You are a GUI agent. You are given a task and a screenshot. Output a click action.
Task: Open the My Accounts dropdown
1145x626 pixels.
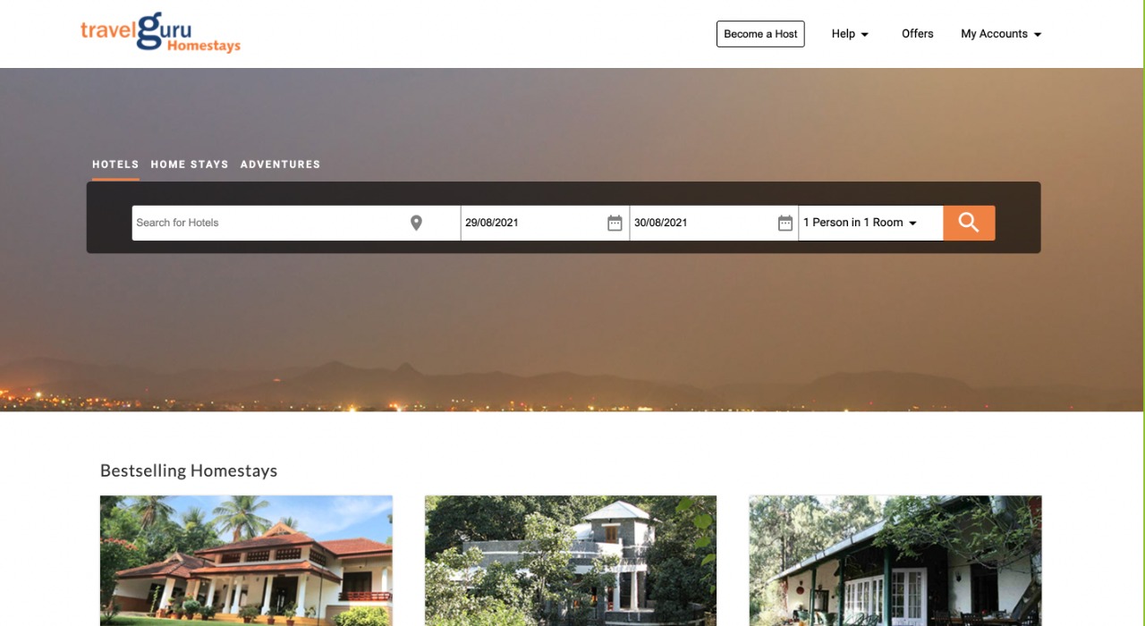coord(1001,34)
